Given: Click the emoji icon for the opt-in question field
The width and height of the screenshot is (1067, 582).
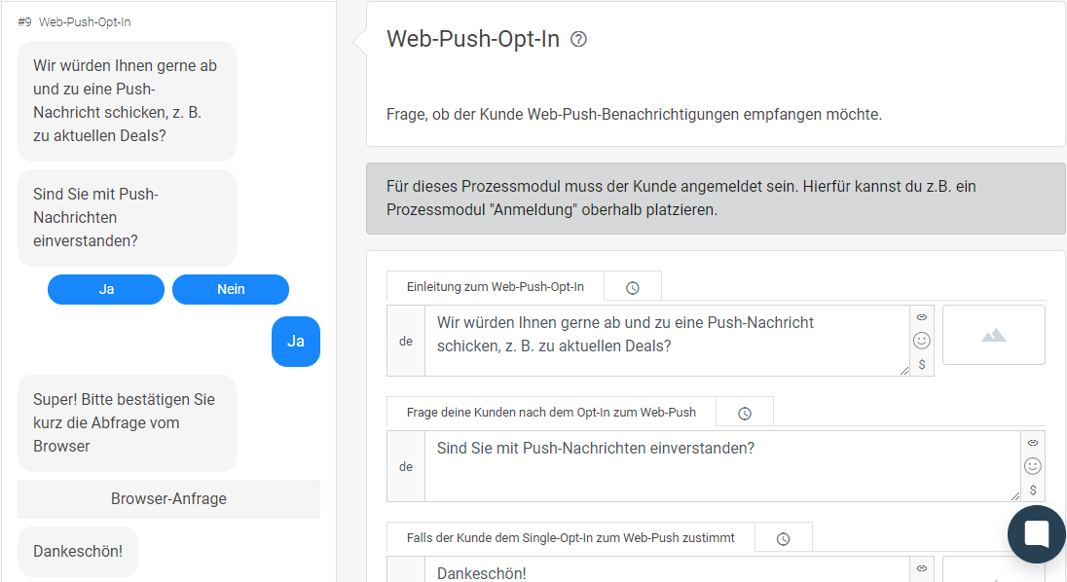Looking at the screenshot, I should click(1033, 466).
